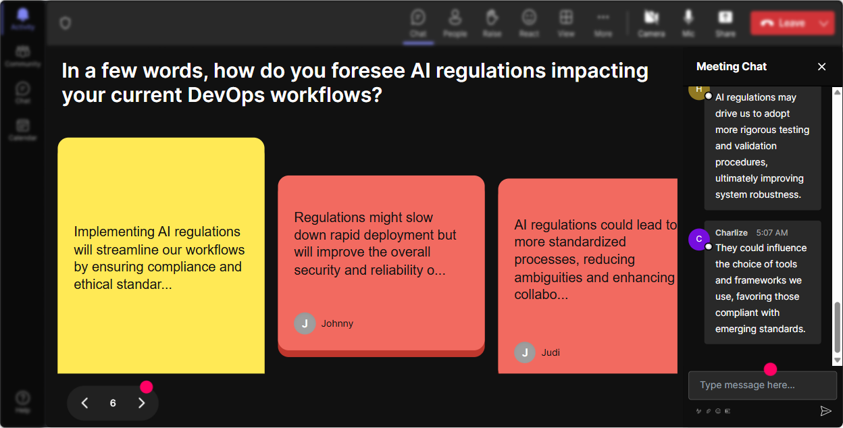Viewport: 843px width, 428px height.
Task: Click Johnny's avatar on the card
Action: click(305, 323)
